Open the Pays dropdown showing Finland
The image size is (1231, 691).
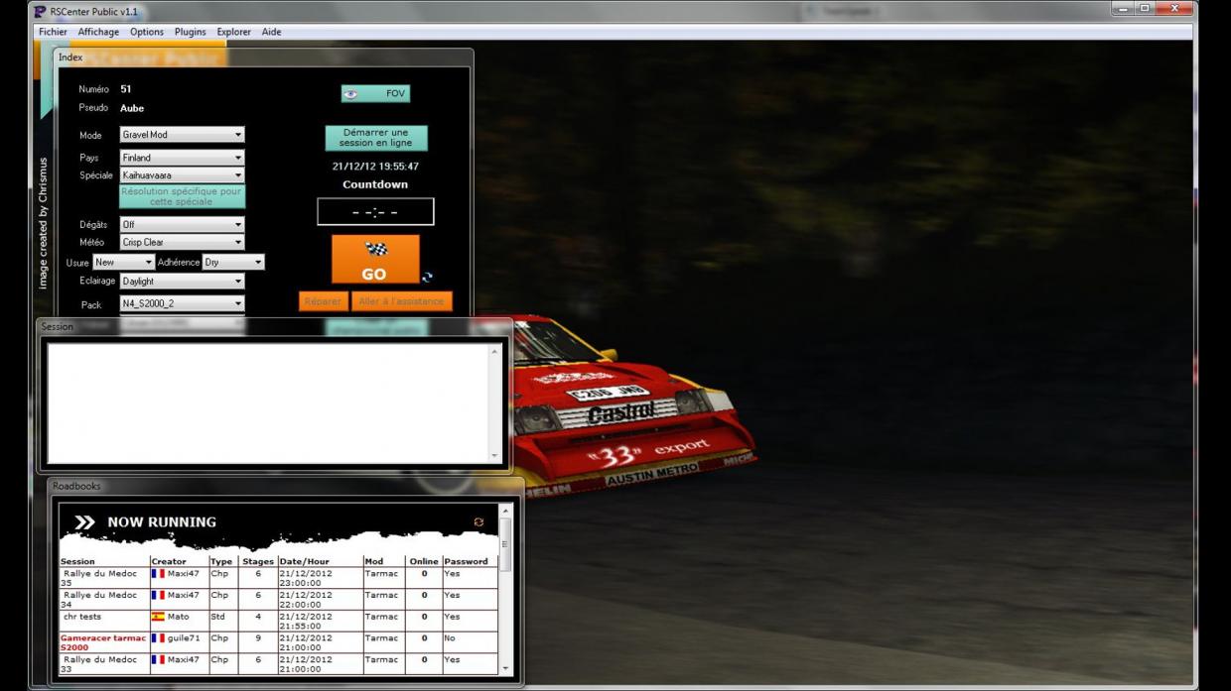click(182, 158)
